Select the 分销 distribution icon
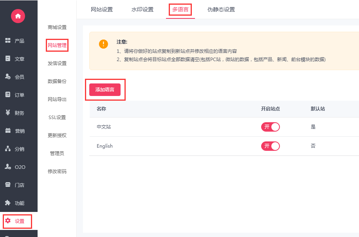Image resolution: width=359 pixels, height=237 pixels. 8,148
